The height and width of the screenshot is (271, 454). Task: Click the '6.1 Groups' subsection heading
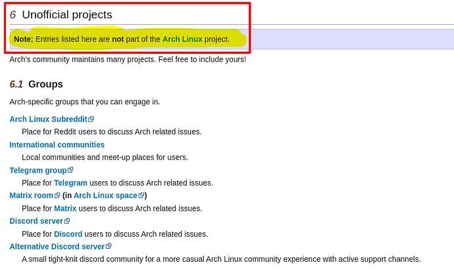pos(36,84)
